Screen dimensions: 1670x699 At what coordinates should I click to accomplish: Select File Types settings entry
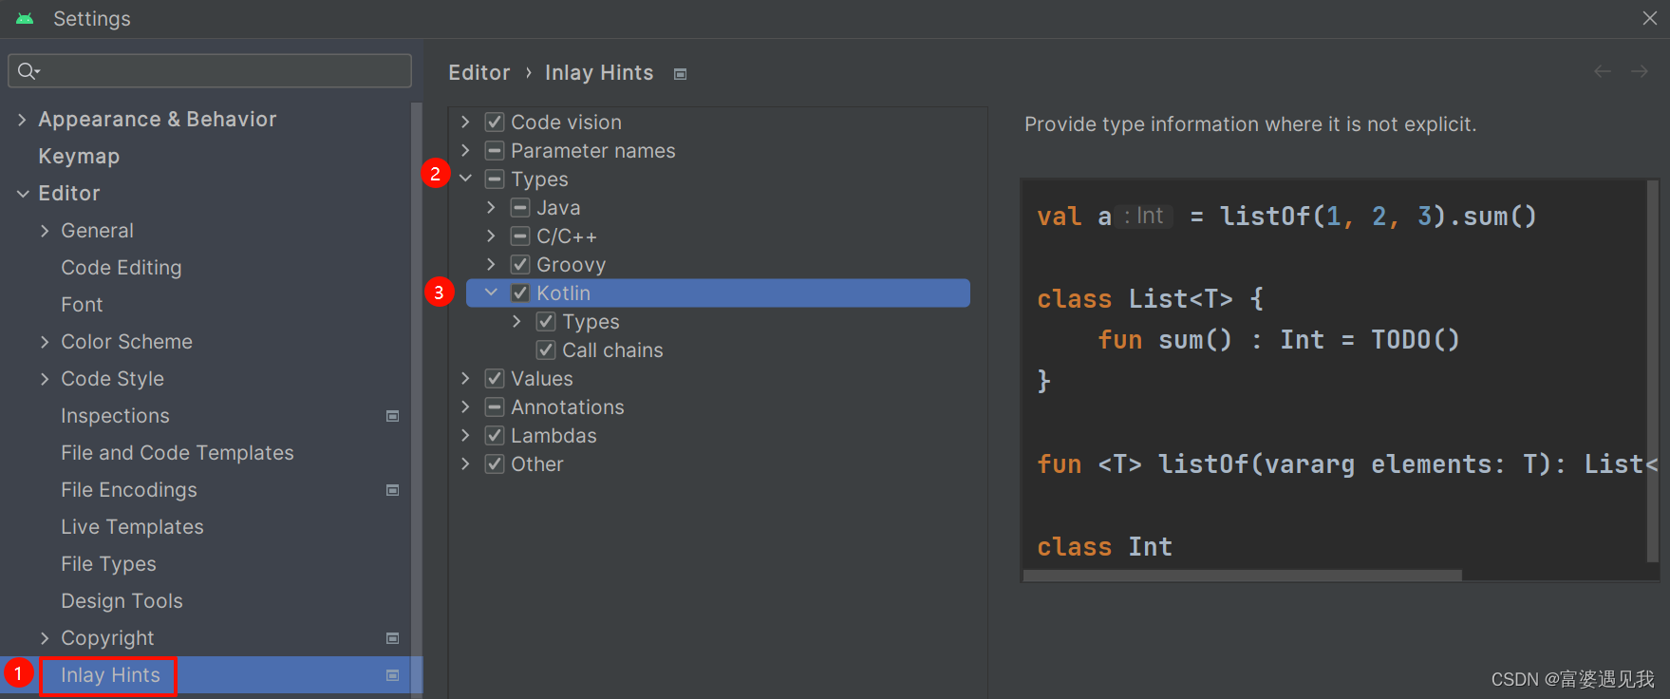(108, 564)
